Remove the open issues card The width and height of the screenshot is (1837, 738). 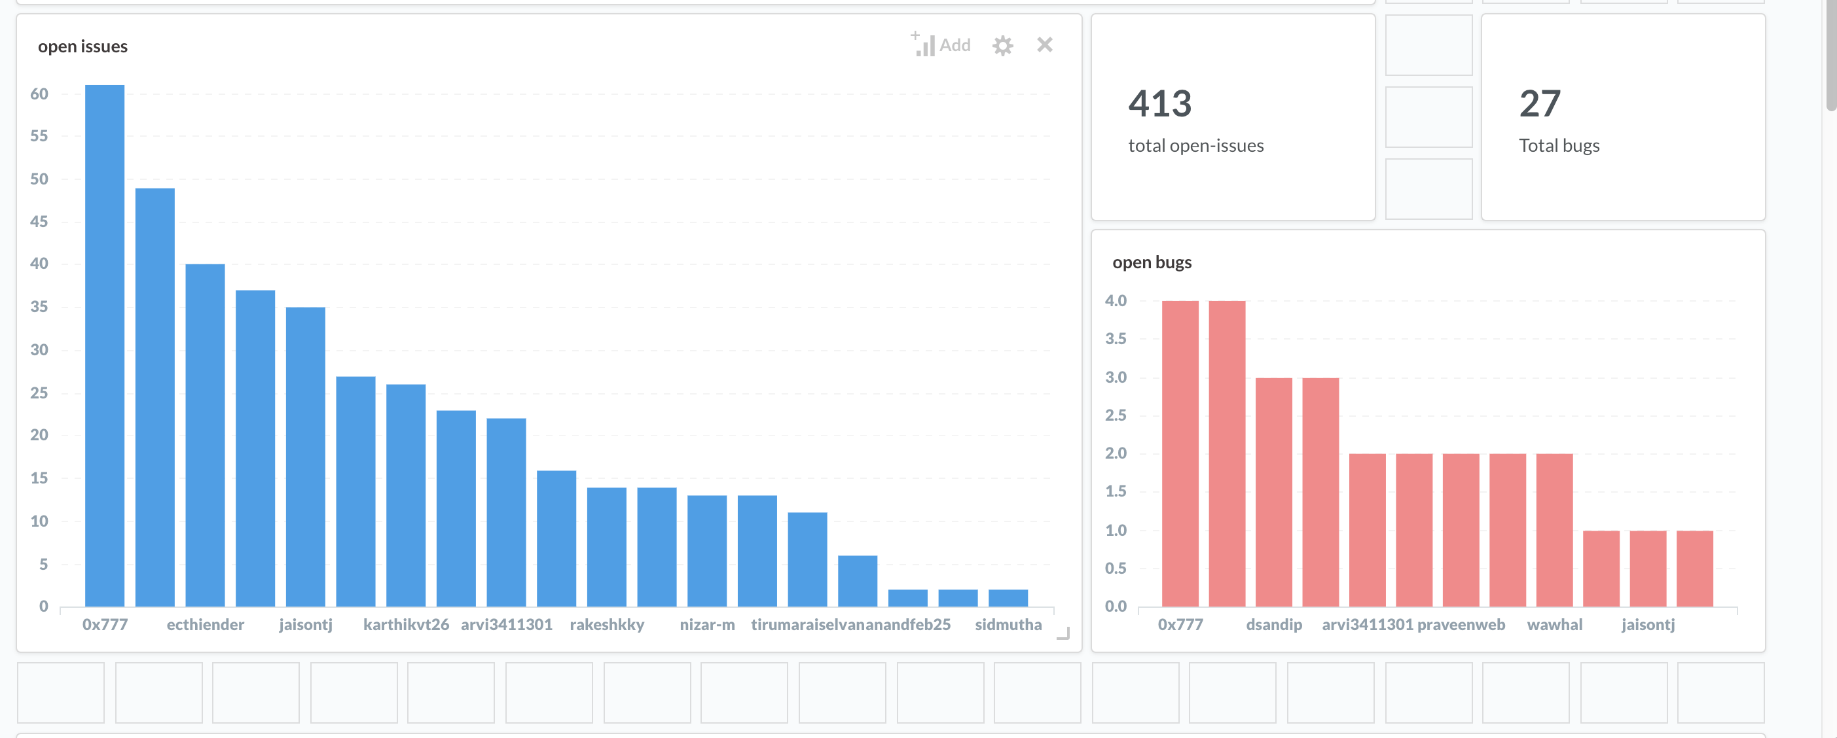coord(1045,45)
